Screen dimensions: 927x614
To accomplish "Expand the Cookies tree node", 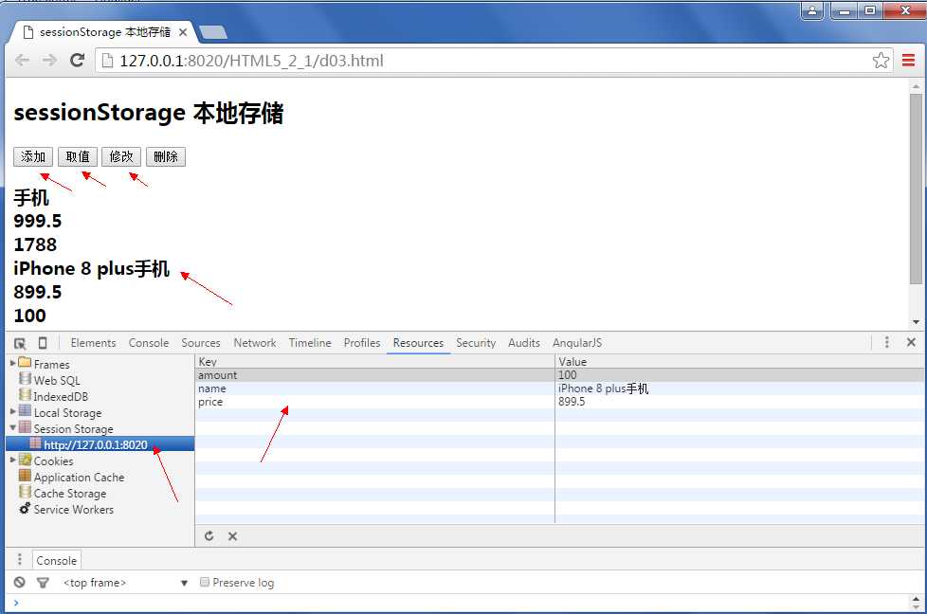I will pos(13,460).
